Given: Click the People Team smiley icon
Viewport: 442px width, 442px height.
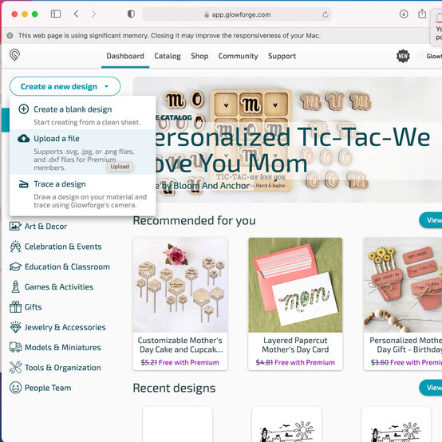Looking at the screenshot, I should pyautogui.click(x=15, y=388).
